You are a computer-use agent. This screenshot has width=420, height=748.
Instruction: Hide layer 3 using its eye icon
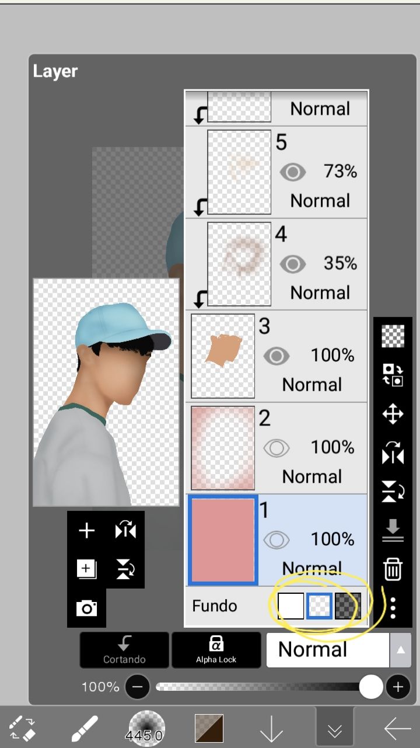tap(276, 356)
